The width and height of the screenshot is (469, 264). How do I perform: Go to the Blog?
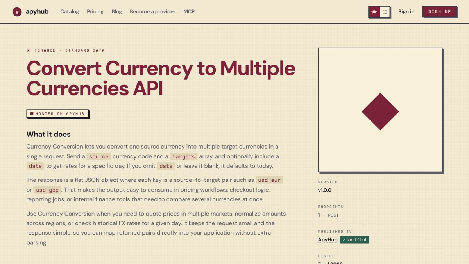tap(116, 11)
